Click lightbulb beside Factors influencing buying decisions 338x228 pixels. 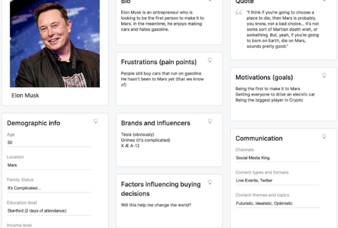click(210, 182)
